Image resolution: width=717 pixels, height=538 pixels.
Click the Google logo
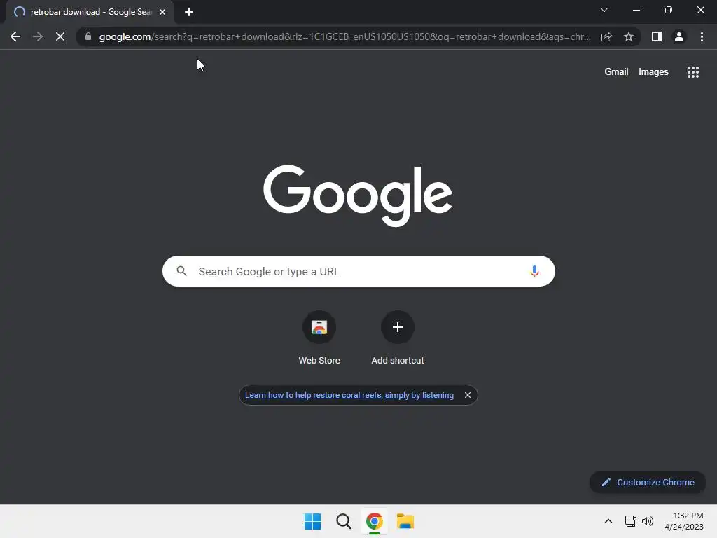(x=358, y=196)
